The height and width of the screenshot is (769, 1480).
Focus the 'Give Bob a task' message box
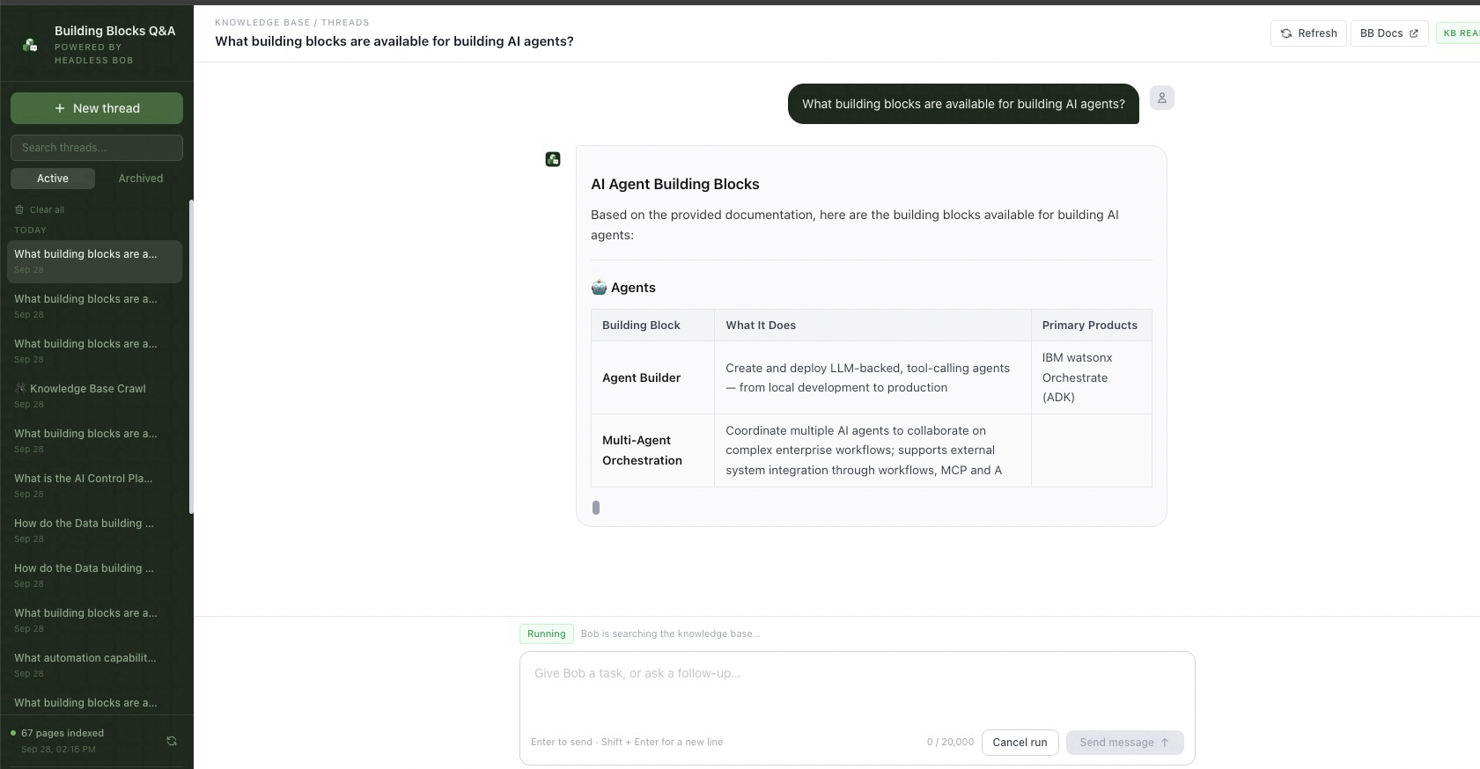point(858,689)
